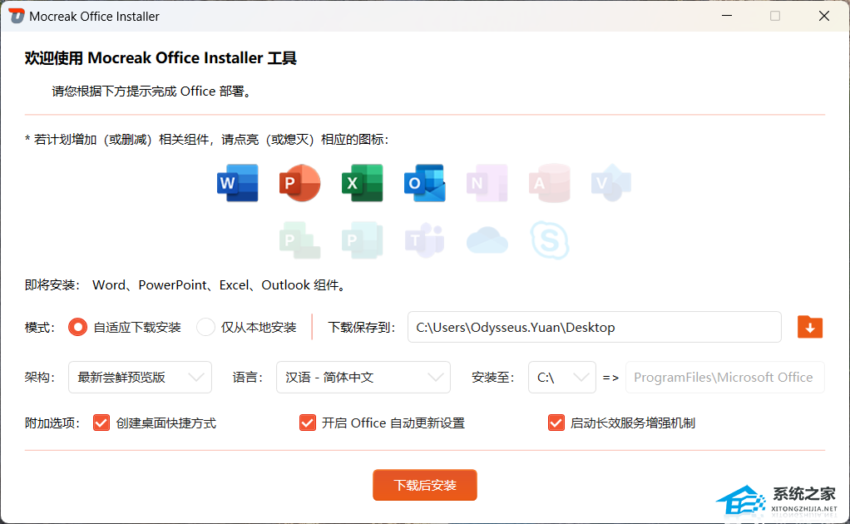Uncheck 创建桌面快捷方式 checkbox
The image size is (850, 524).
click(101, 423)
